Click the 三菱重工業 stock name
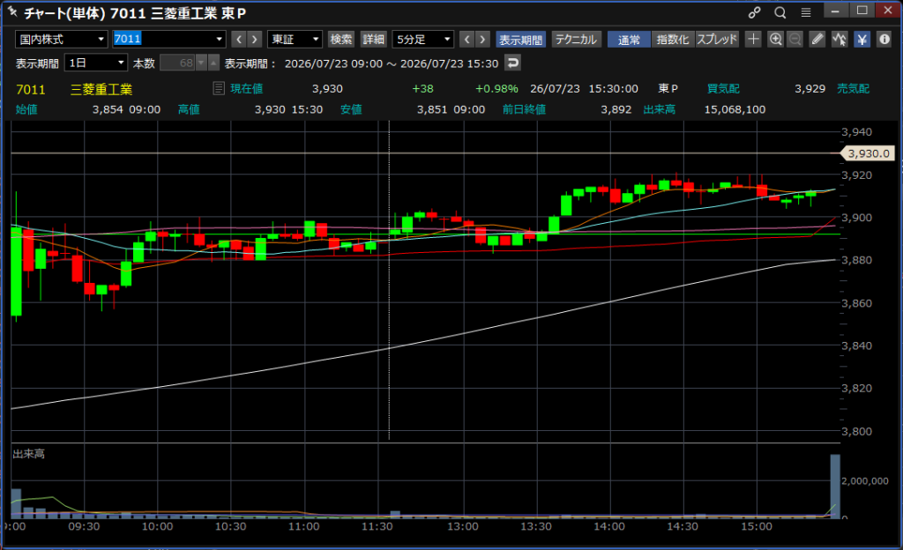Image resolution: width=903 pixels, height=550 pixels. tap(101, 89)
